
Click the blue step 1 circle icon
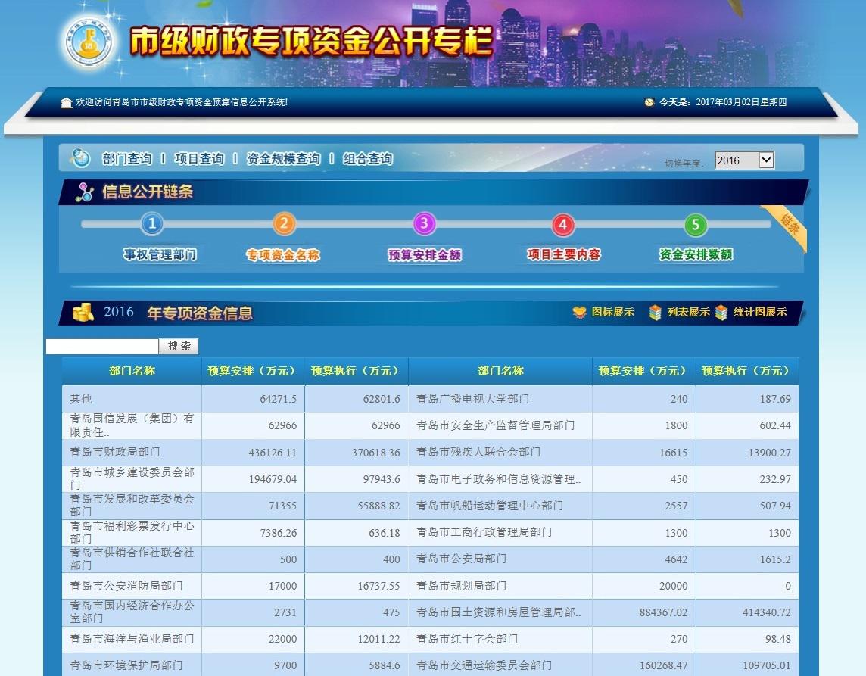152,224
